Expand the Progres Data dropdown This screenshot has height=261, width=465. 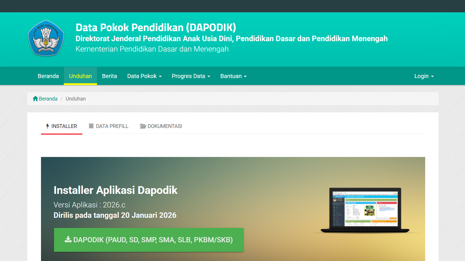(191, 76)
